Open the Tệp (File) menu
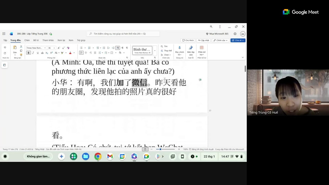The height and width of the screenshot is (185, 329). pyautogui.click(x=5, y=40)
